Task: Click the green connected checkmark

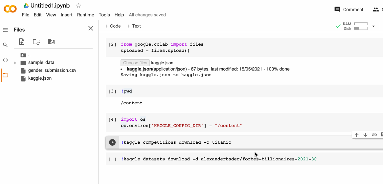Action: click(x=338, y=26)
